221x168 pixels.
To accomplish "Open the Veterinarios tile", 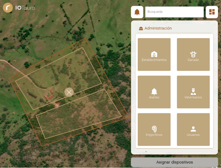I will 193,92.
